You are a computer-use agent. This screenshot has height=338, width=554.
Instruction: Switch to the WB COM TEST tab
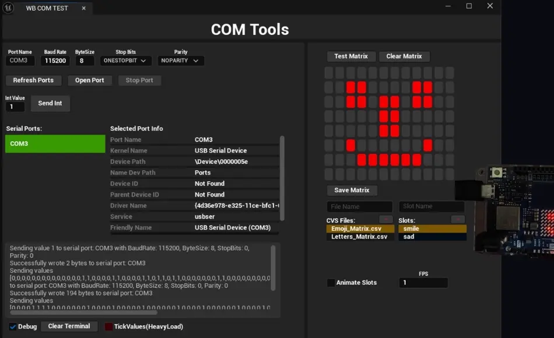click(47, 8)
